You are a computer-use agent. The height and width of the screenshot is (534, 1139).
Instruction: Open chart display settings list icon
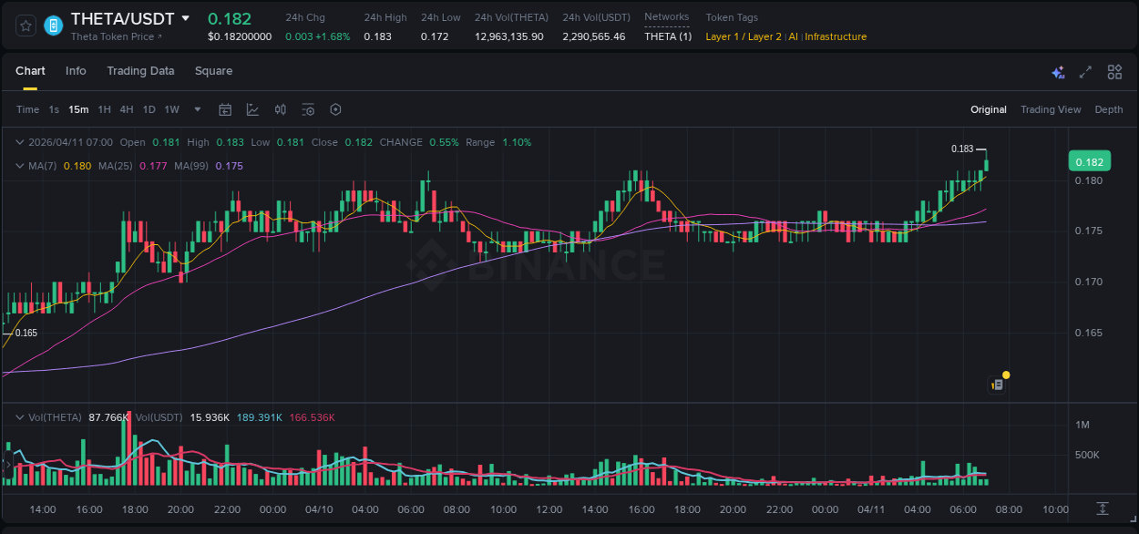click(308, 109)
